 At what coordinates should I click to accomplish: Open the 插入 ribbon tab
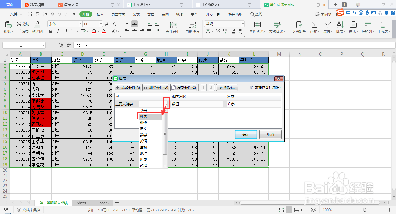[x=100, y=14]
